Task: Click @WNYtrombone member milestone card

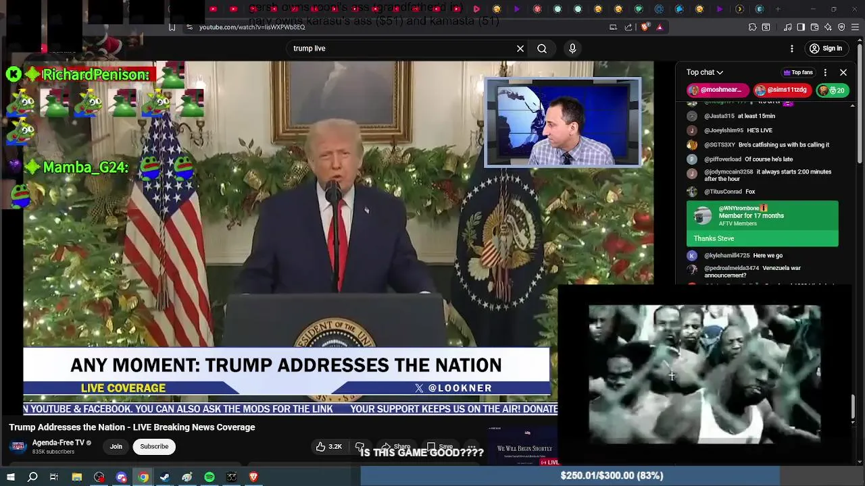Action: (x=762, y=223)
